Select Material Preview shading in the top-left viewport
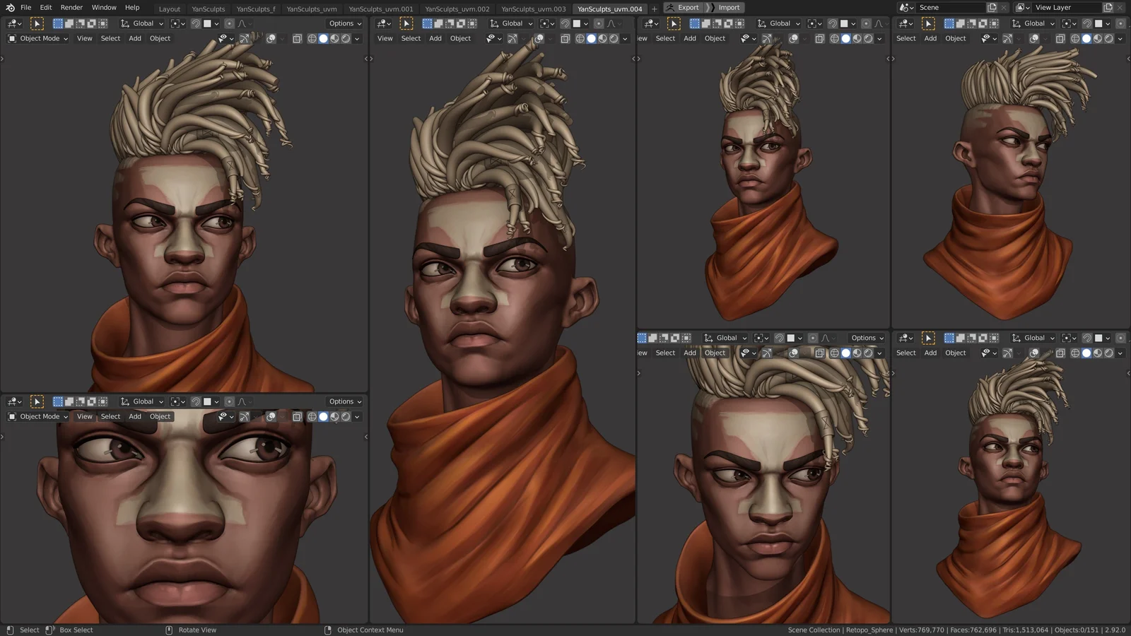The width and height of the screenshot is (1131, 636). click(x=334, y=38)
